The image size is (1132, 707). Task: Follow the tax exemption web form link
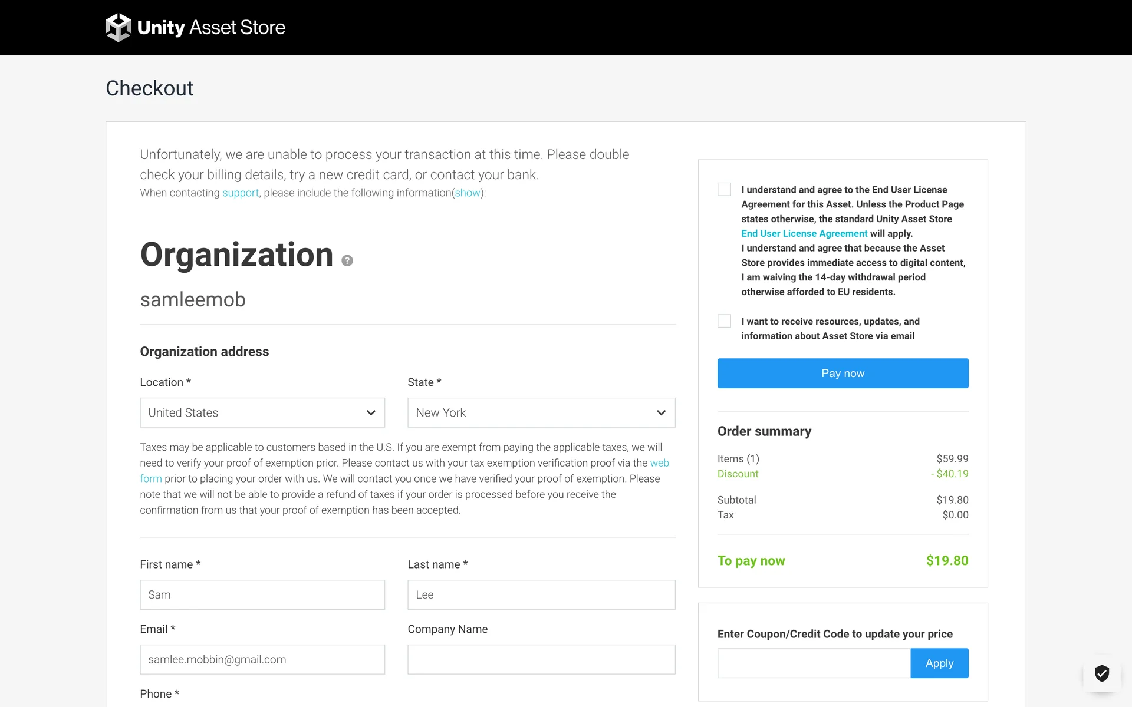[659, 463]
